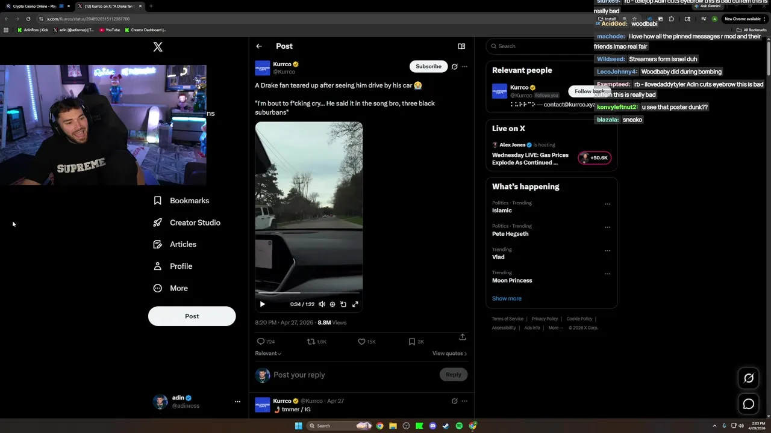Viewport: 771px width, 433px height.
Task: Click the +50.8K listeners badge
Action: point(595,158)
